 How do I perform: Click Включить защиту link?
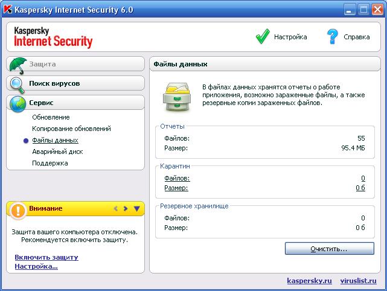46,257
